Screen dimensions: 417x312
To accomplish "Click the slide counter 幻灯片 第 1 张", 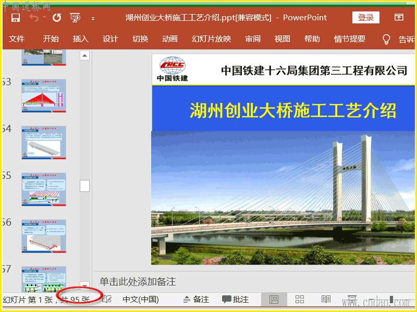I will [x=28, y=300].
